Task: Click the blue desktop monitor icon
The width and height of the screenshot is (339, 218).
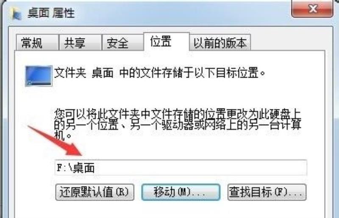Action: pos(39,76)
